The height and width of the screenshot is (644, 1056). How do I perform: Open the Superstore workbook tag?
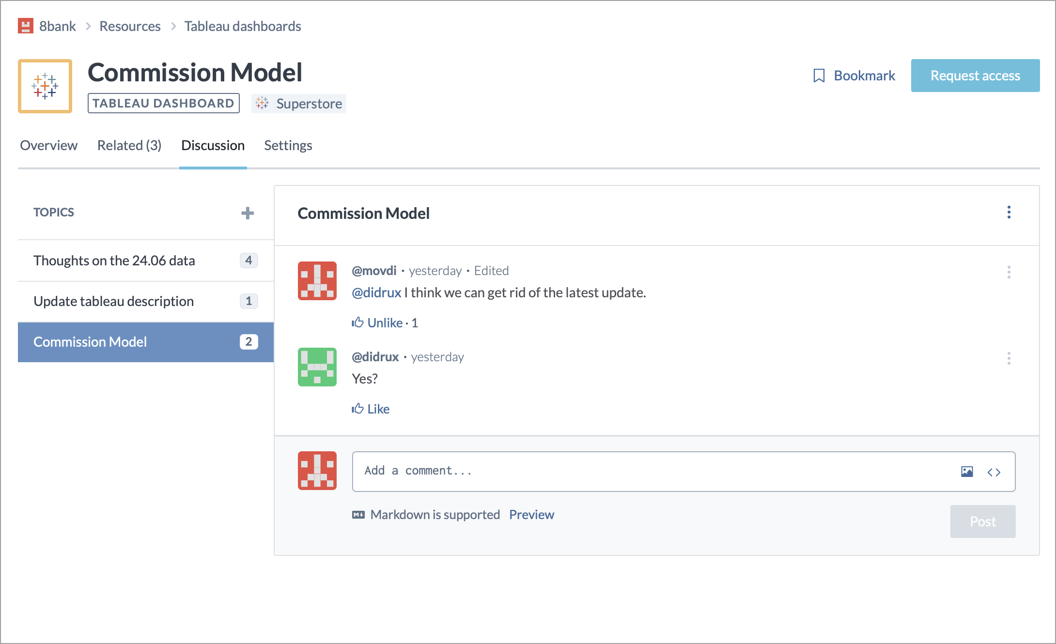coord(299,104)
